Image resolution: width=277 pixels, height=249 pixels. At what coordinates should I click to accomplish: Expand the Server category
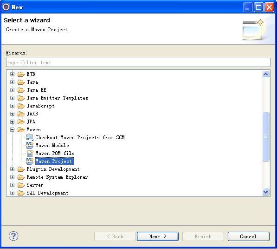point(12,185)
